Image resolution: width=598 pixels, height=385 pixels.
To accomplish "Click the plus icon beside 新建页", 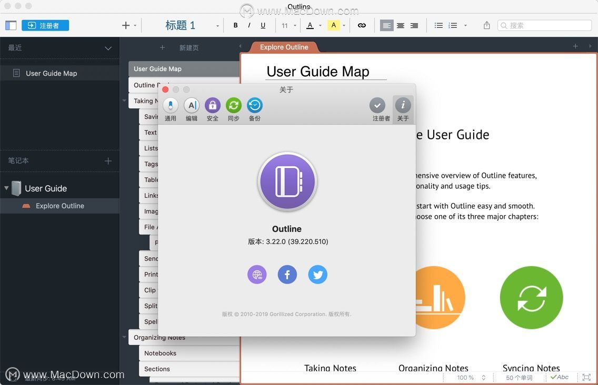I will point(163,48).
